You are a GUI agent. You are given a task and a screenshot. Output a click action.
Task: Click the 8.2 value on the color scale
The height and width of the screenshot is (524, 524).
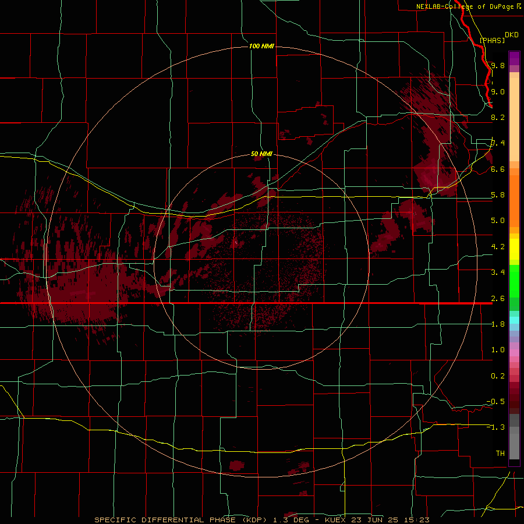[x=498, y=117]
